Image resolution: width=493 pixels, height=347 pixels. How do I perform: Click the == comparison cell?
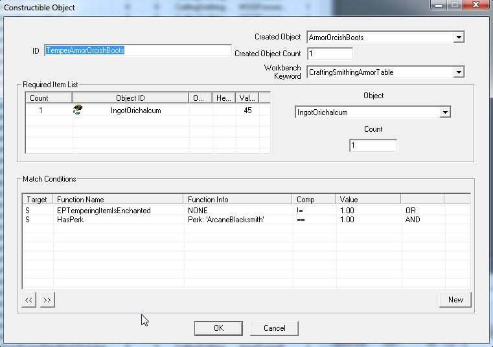pyautogui.click(x=301, y=220)
